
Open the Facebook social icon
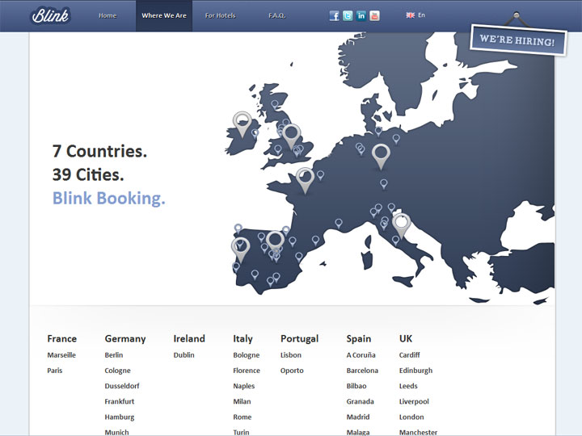point(334,15)
